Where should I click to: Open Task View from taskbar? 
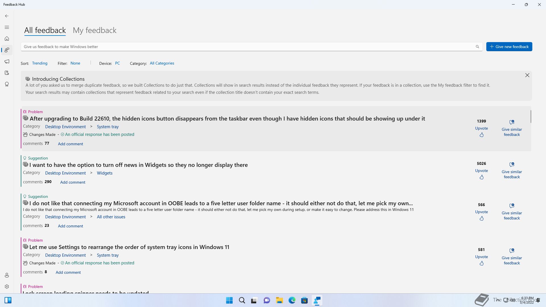254,300
